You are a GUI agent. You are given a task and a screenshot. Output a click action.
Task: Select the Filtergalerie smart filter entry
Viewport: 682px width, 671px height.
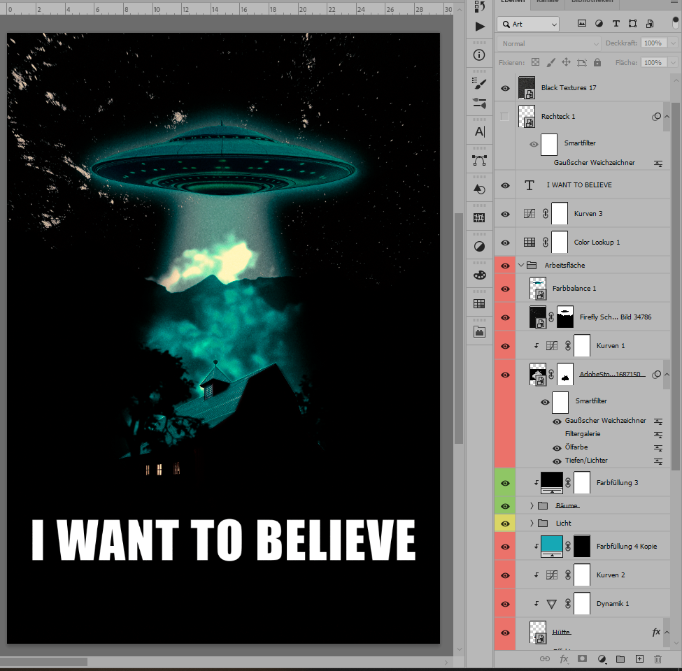pos(583,434)
